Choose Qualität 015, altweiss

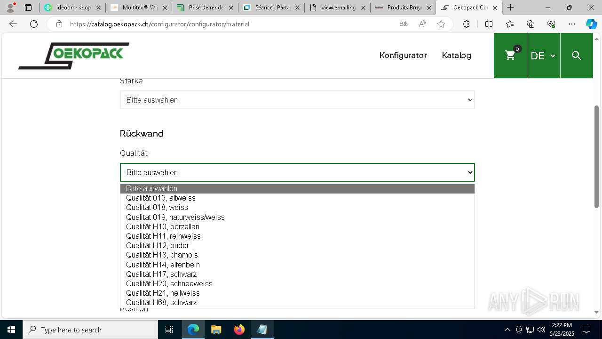coord(297,198)
